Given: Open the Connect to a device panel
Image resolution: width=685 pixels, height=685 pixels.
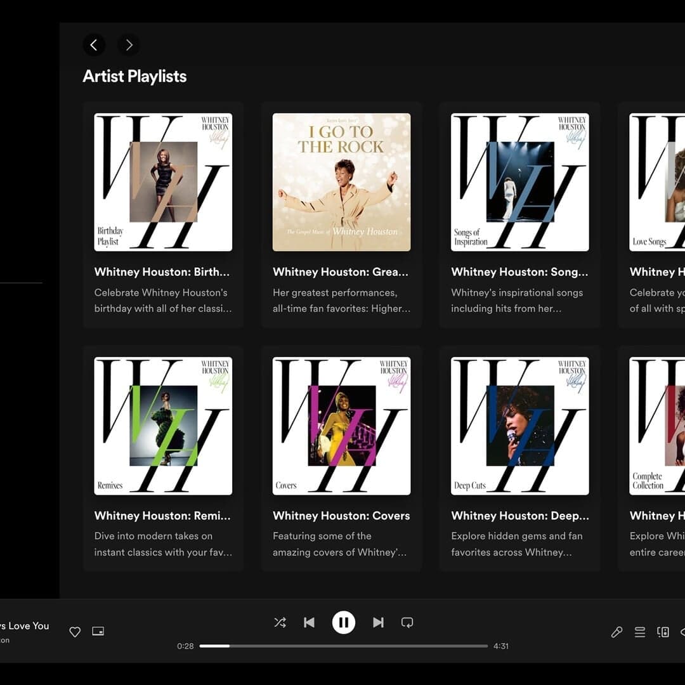Looking at the screenshot, I should click(663, 632).
